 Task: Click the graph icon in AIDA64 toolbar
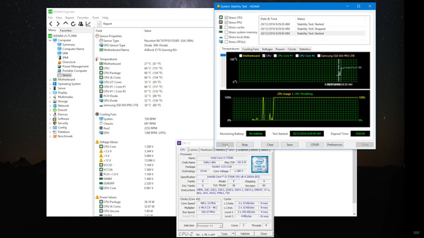pyautogui.click(x=88, y=24)
